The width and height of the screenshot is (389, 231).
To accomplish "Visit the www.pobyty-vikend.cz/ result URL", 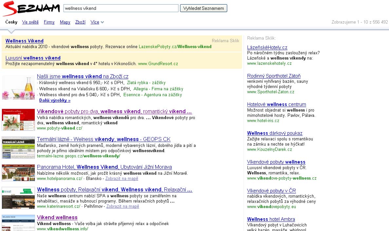I will (60, 128).
